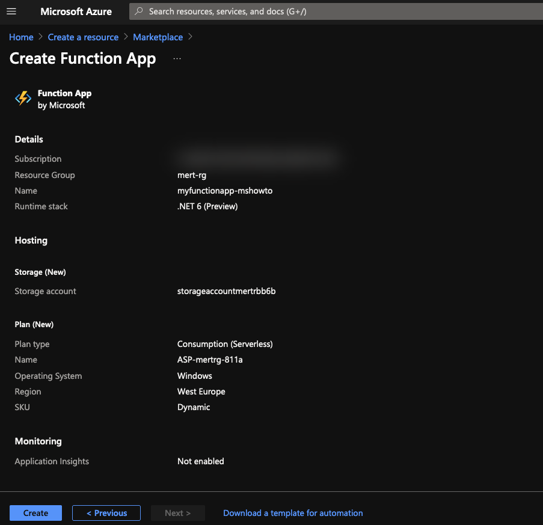Select the resource group value mert-rg

[192, 175]
